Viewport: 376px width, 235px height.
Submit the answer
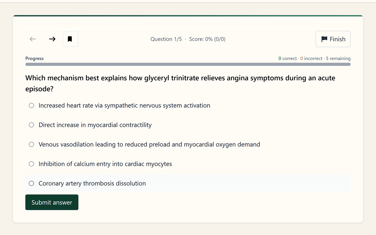click(x=52, y=202)
